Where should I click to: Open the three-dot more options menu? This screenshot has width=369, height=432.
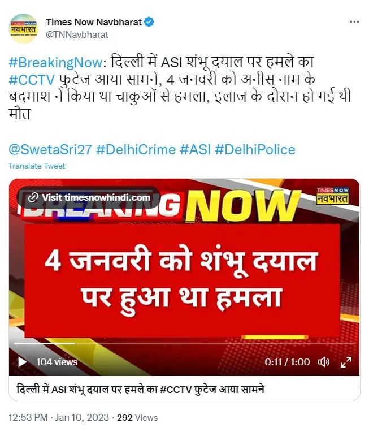(354, 21)
